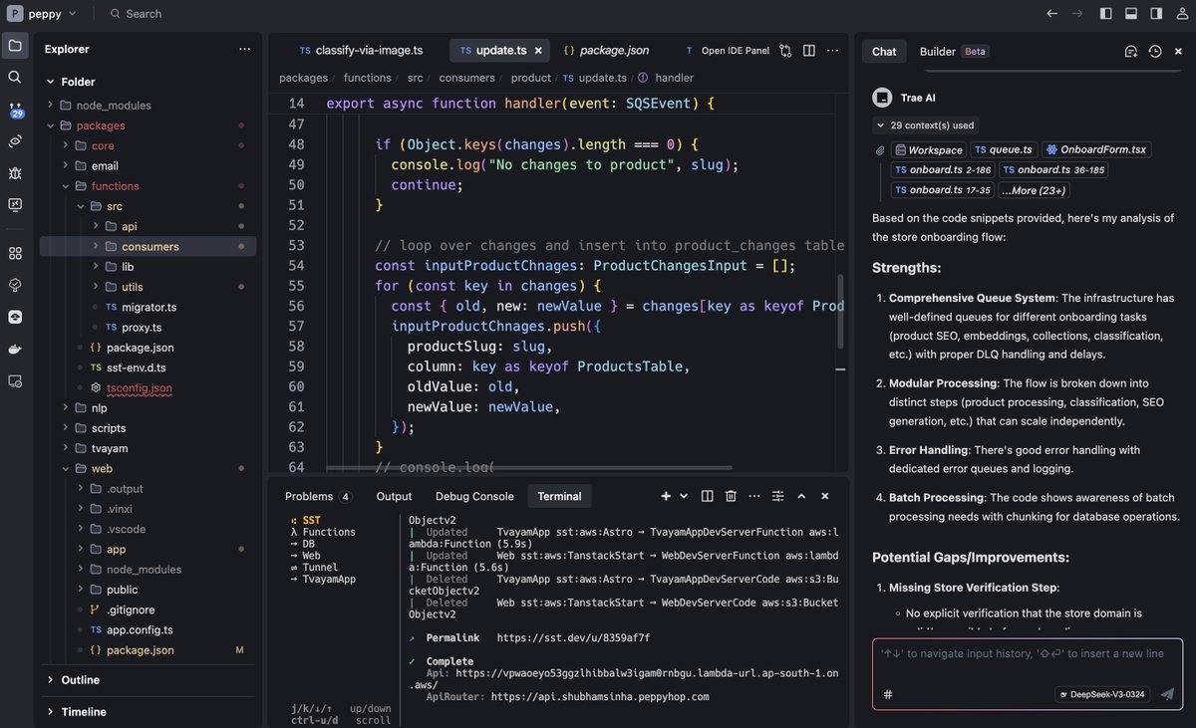The image size is (1196, 728).
Task: Split the editor to the right
Action: coord(809,51)
